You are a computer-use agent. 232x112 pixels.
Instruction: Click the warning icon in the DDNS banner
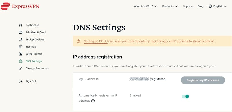coord(78,41)
